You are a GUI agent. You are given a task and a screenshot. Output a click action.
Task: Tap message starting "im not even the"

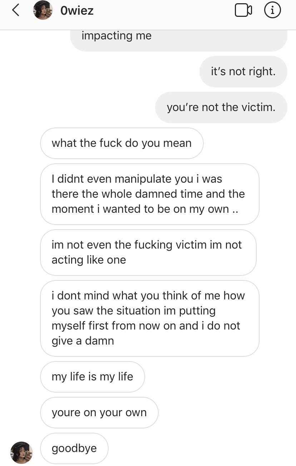(x=148, y=253)
